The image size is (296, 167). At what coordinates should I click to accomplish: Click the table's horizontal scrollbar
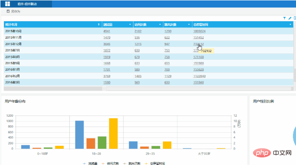198,88
